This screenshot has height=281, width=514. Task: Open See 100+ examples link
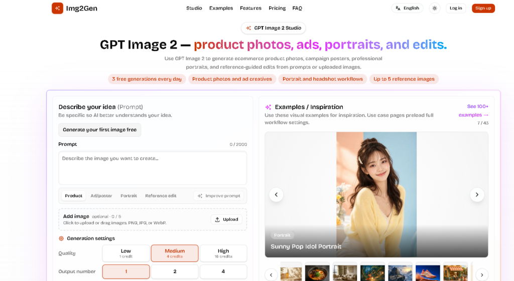pyautogui.click(x=474, y=111)
